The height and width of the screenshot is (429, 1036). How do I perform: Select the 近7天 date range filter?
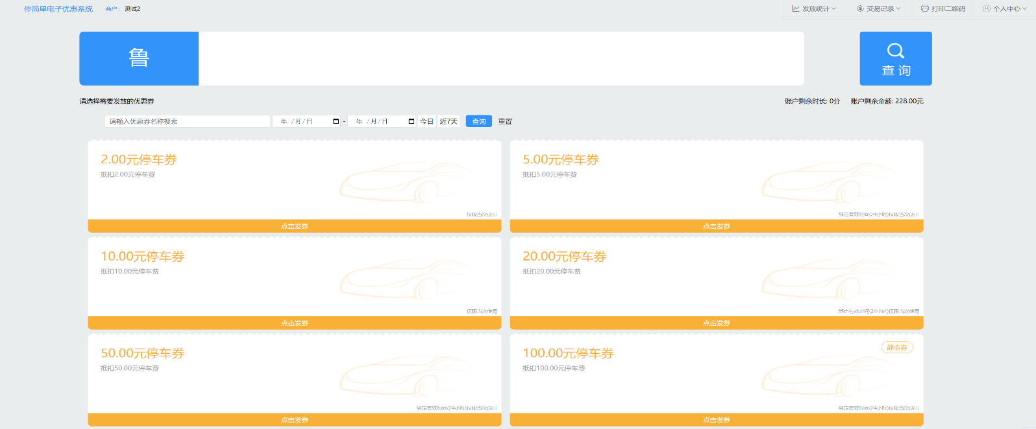[449, 121]
